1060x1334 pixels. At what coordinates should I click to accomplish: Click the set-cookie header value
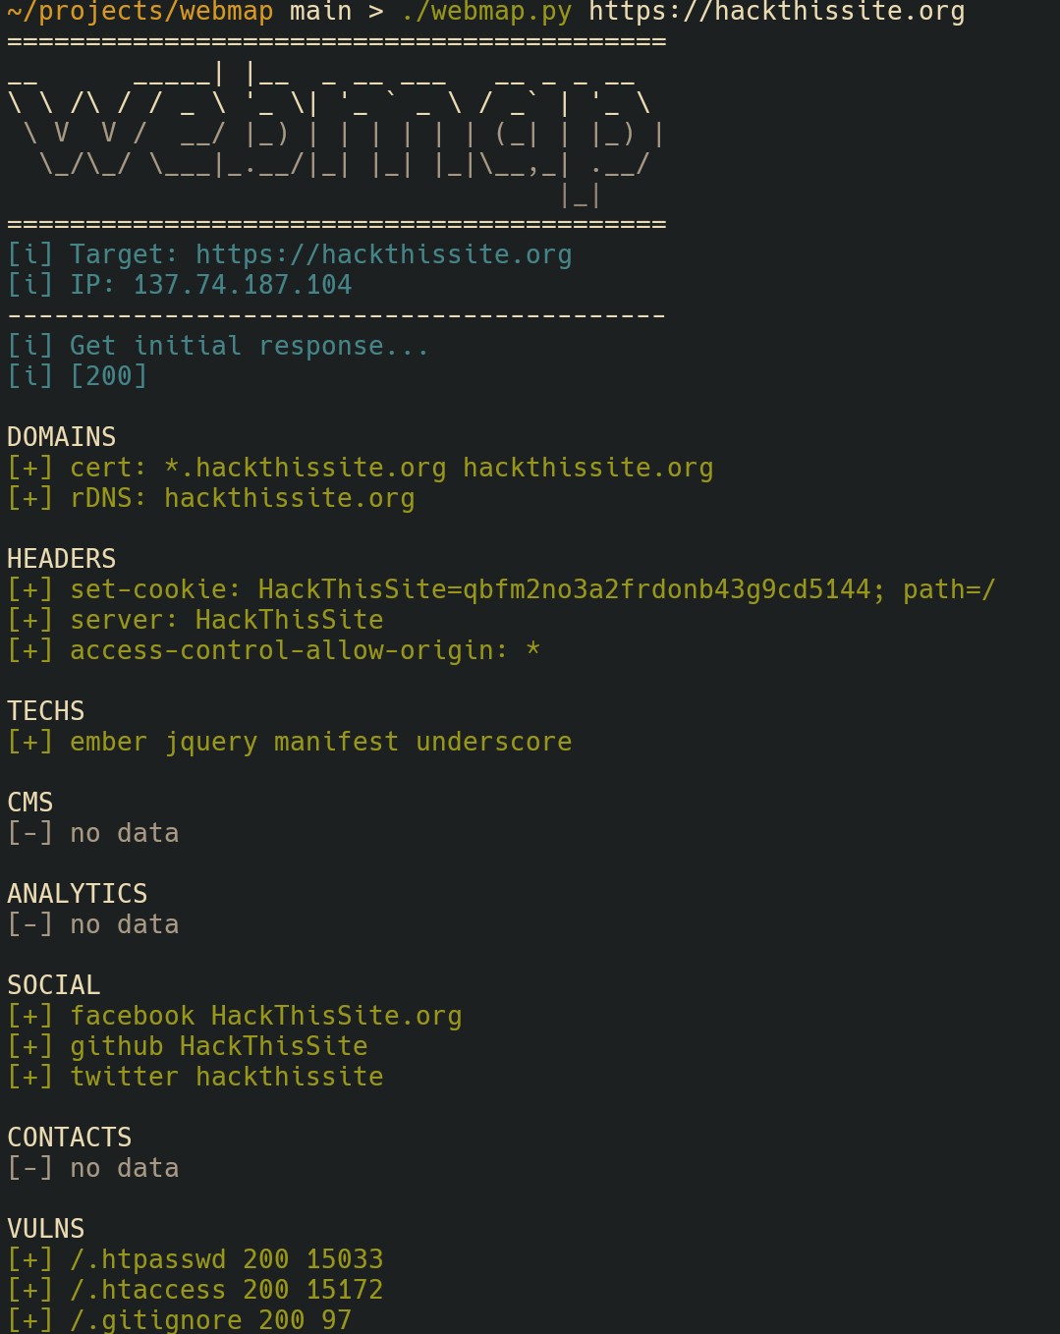627,589
